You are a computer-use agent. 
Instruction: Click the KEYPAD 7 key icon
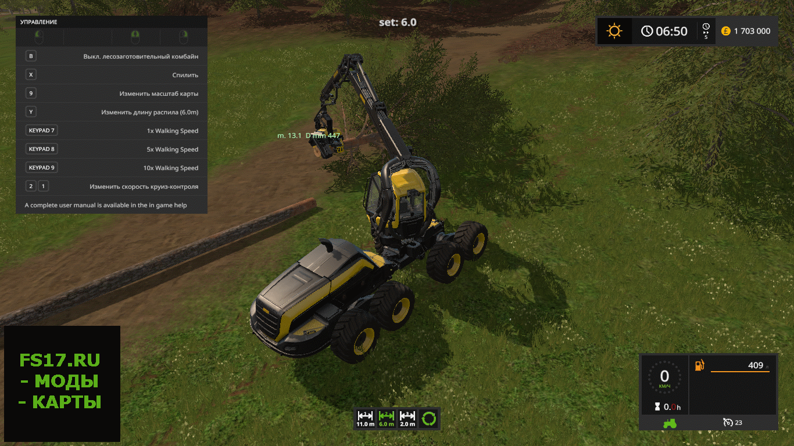click(x=41, y=131)
